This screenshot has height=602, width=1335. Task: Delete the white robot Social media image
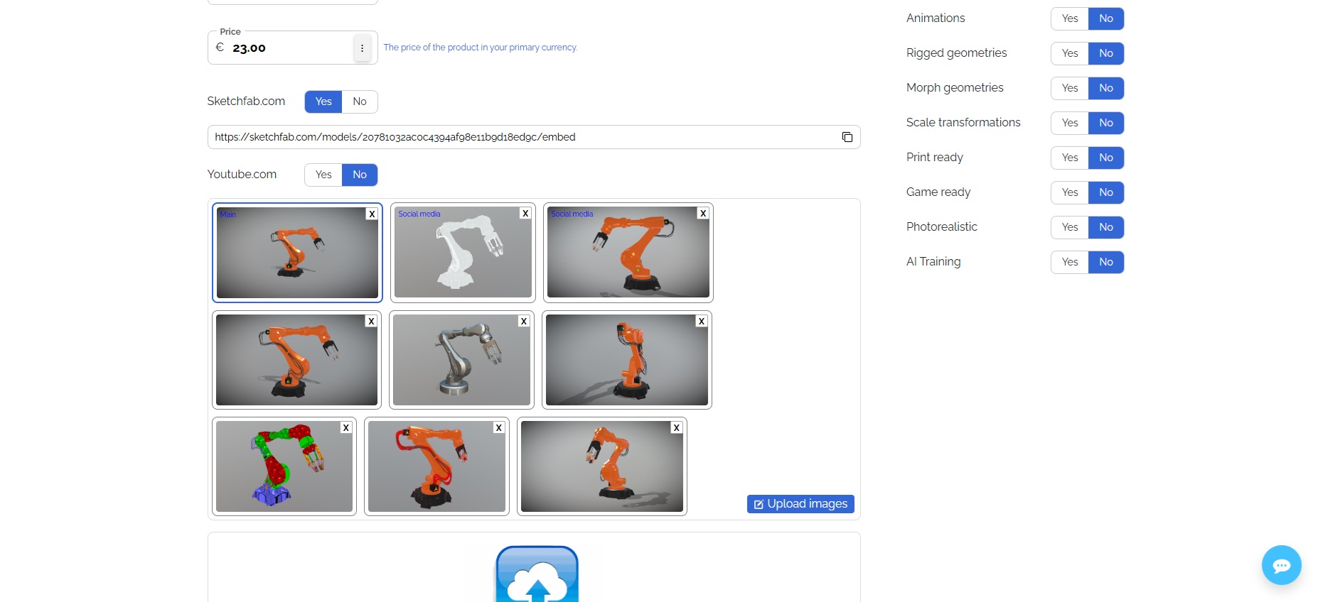(x=525, y=214)
